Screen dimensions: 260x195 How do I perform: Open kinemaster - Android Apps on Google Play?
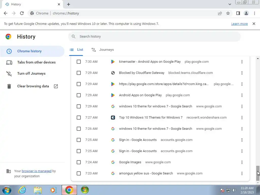pos(150,62)
